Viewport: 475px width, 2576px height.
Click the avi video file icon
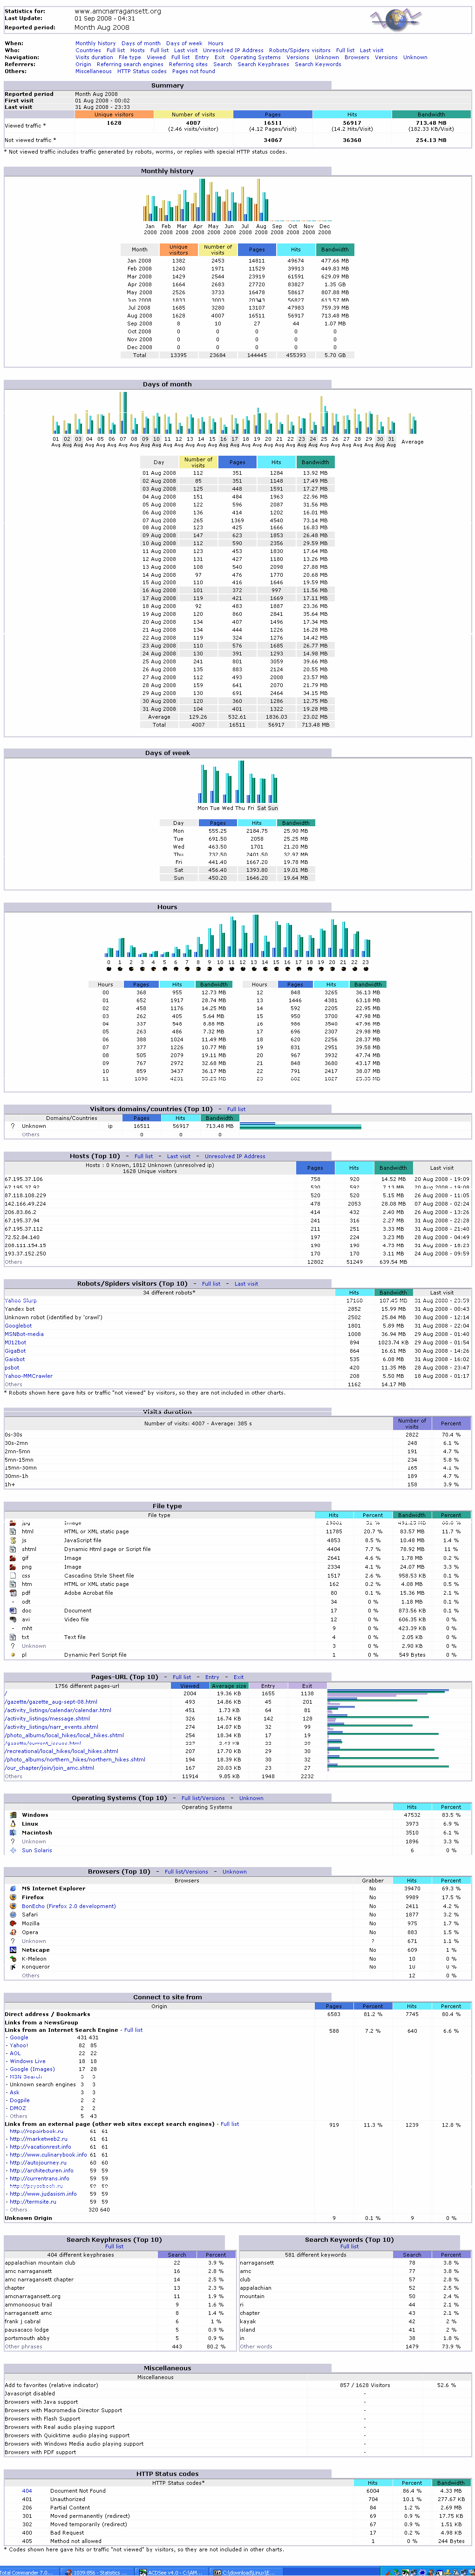pyautogui.click(x=13, y=1619)
